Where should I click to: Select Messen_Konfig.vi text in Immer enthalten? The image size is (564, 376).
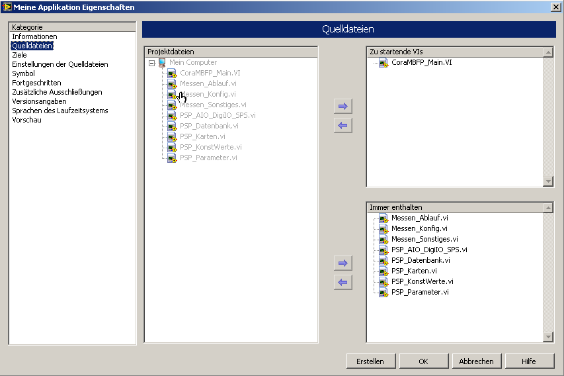(419, 228)
